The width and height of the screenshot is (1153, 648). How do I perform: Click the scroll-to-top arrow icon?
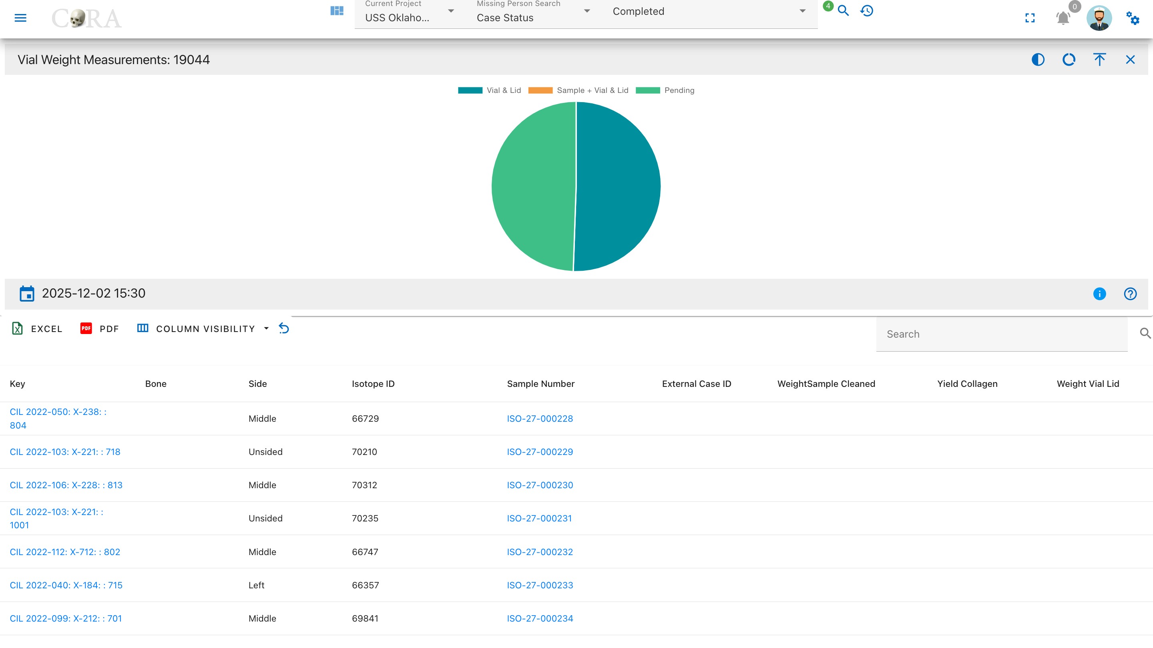1100,60
